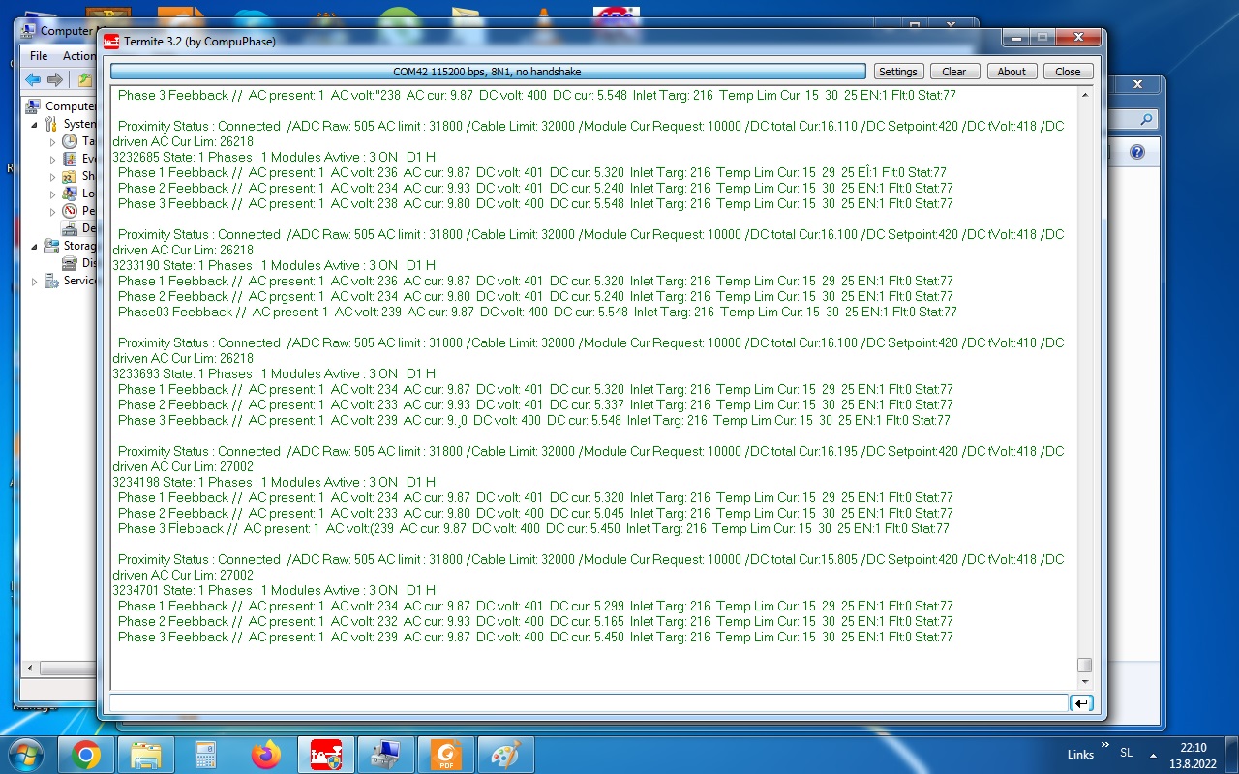Show hidden system tray icons
Screen dimensions: 1239x774
[1153, 755]
